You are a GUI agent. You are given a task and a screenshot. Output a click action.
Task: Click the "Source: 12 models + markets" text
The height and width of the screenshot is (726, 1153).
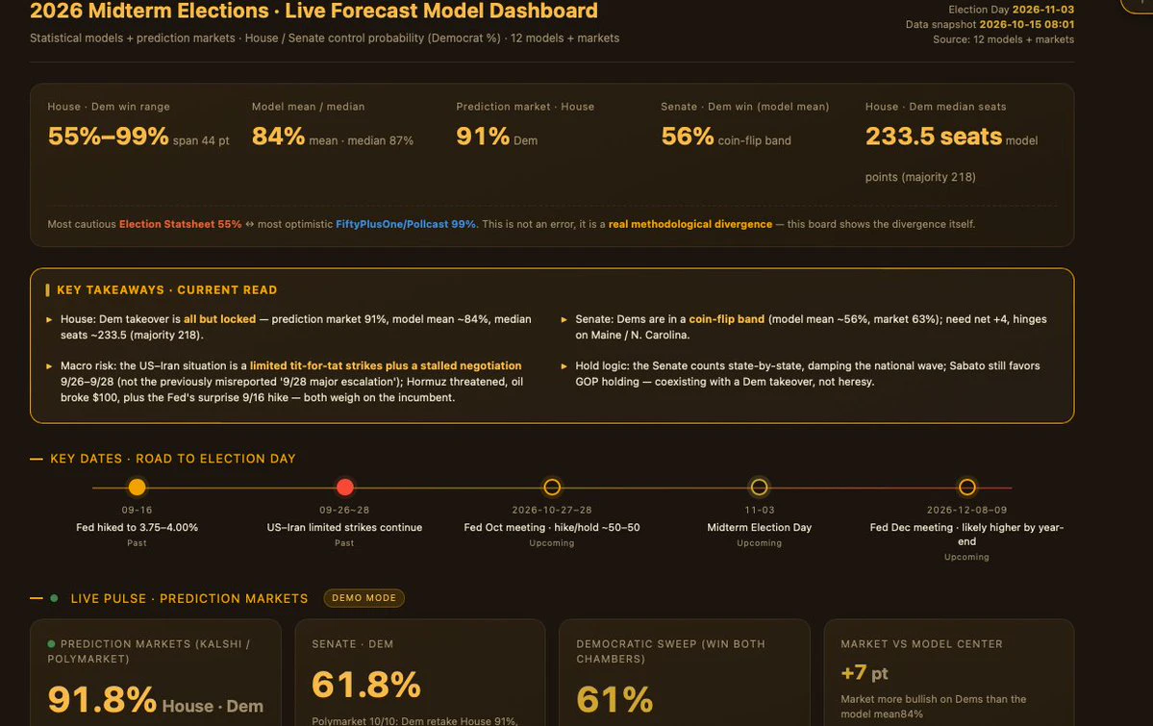point(1004,39)
